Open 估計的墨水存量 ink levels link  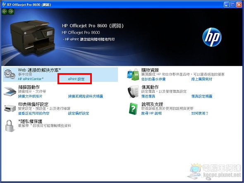click(x=153, y=79)
